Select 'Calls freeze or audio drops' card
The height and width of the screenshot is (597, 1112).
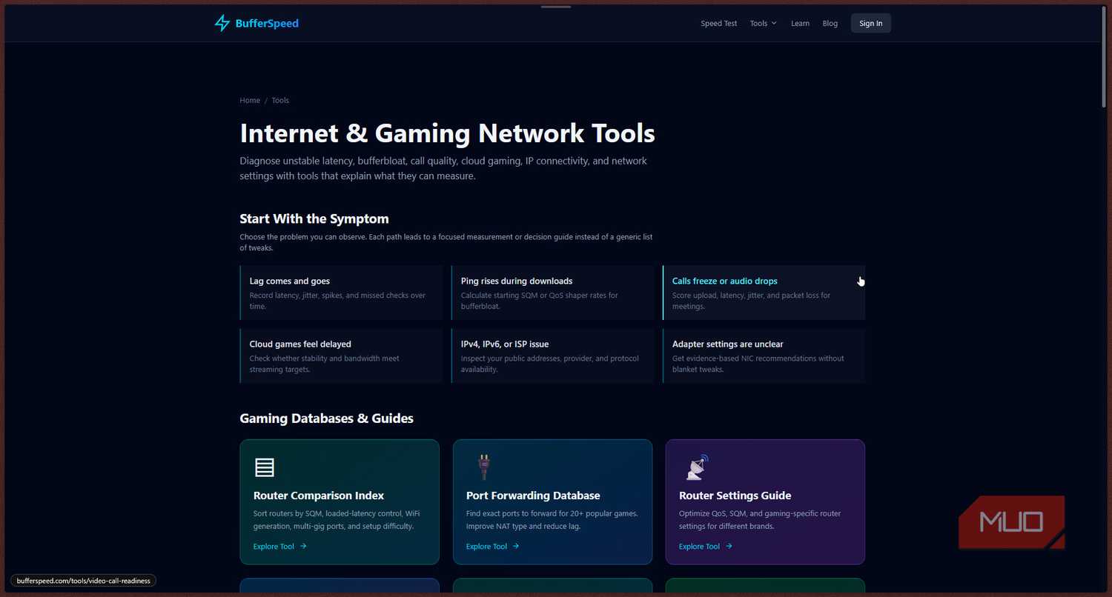(x=764, y=293)
